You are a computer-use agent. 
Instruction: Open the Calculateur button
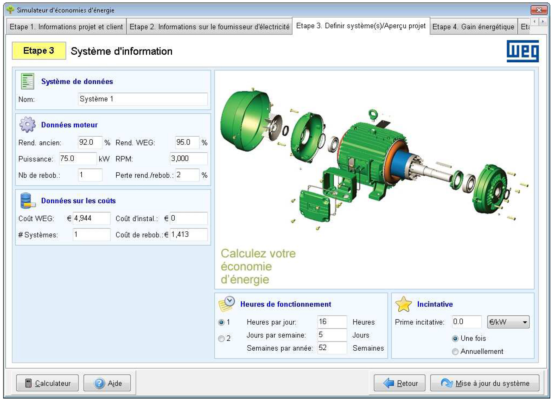[47, 383]
